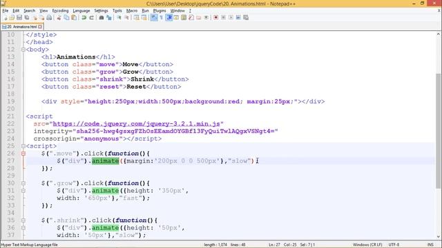Open the Plugins menu
The height and width of the screenshot is (248, 442).
pos(160,11)
